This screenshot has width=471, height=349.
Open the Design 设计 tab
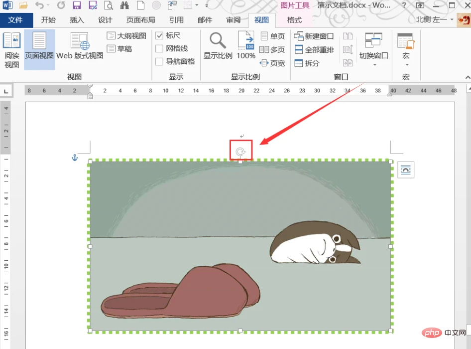click(x=105, y=20)
